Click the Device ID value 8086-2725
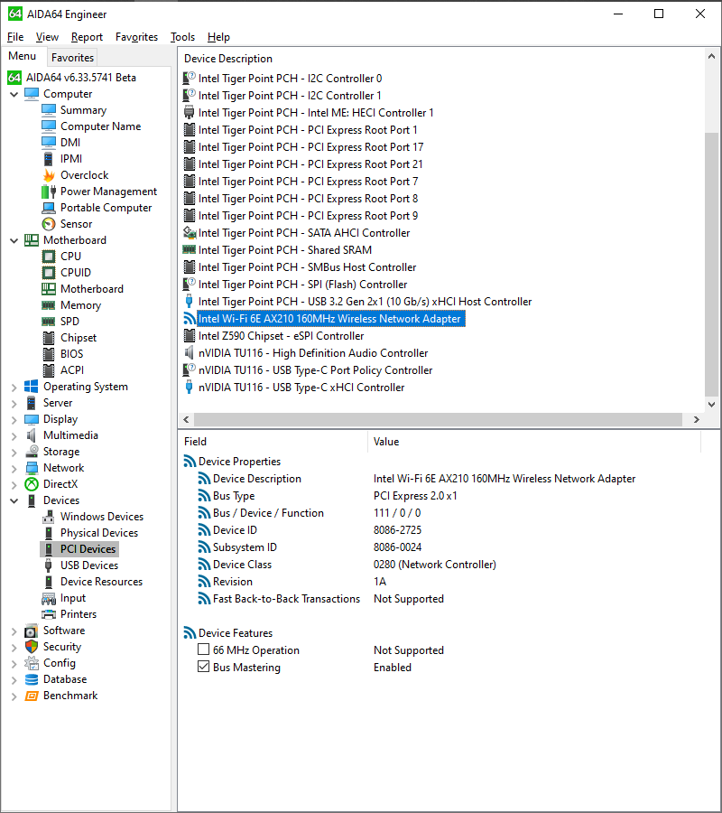Viewport: 722px width, 813px height. click(x=397, y=530)
